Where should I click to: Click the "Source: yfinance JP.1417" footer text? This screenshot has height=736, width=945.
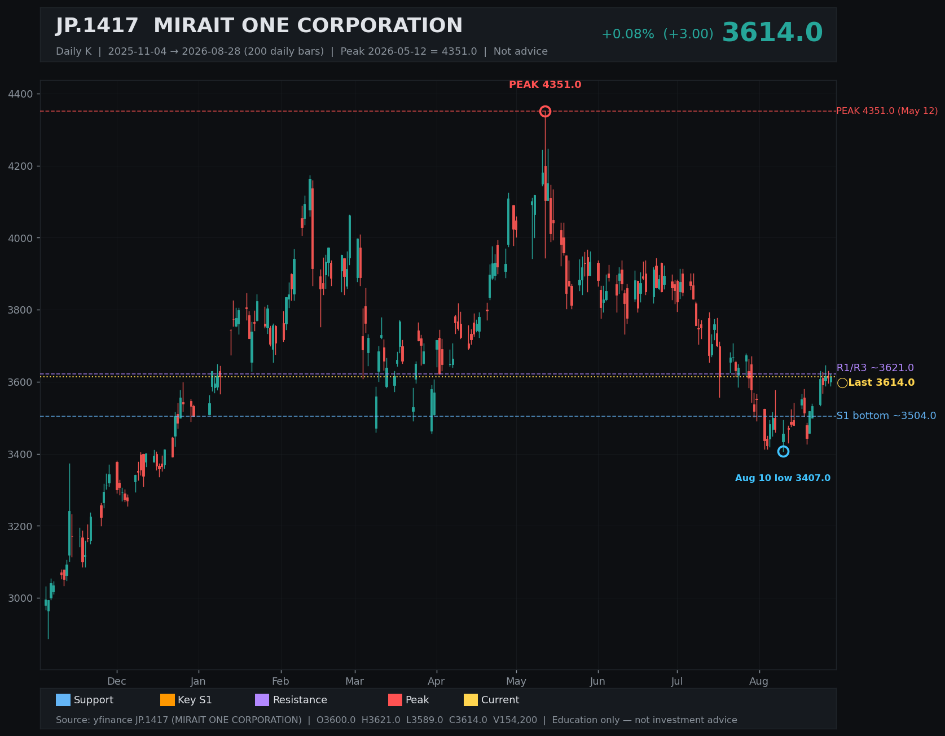pos(179,720)
